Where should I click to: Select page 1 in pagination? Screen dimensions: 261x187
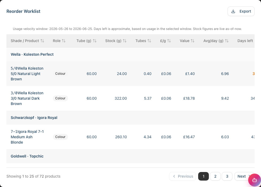tap(204, 176)
